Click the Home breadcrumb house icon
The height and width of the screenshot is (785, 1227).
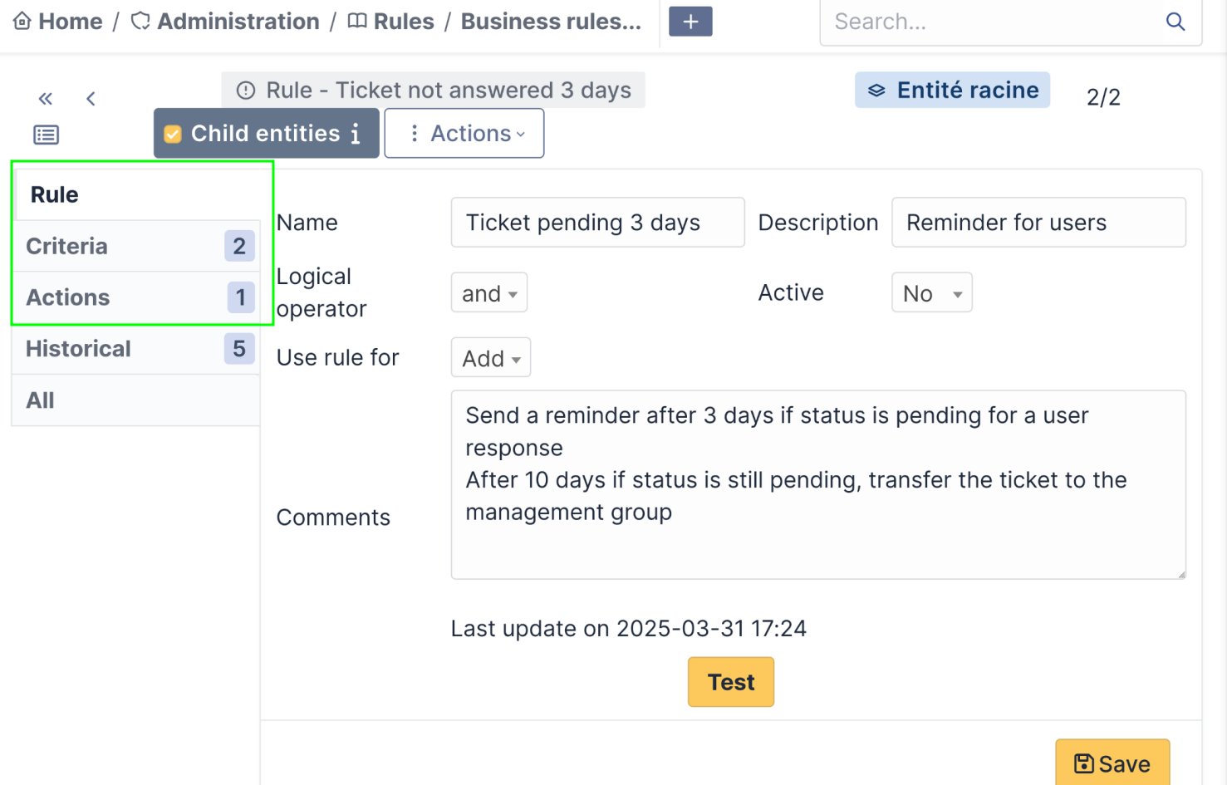pos(22,22)
